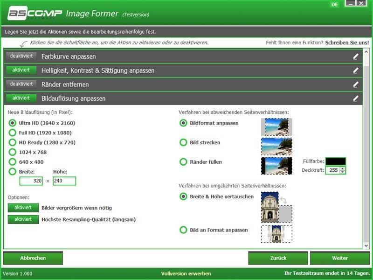373x280 pixels.
Task: Click the Bild strecken preview thumbnail
Action: 276,146
